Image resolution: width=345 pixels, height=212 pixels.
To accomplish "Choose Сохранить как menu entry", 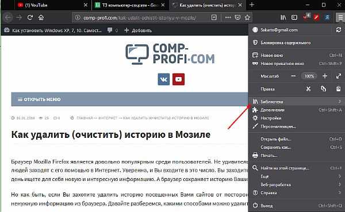I will tap(296, 147).
